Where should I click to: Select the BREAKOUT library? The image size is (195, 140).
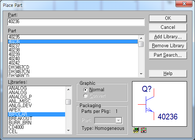(x=37, y=119)
